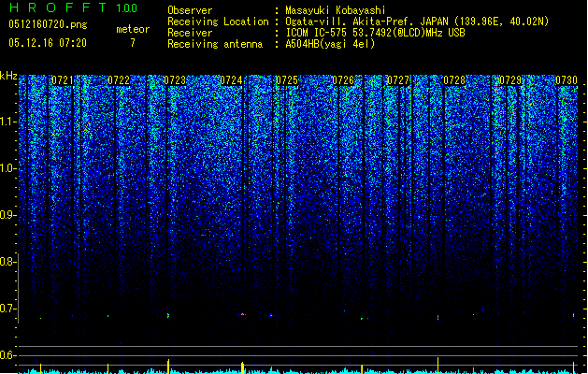Viewport: 588px width, 374px height.
Task: Click antenna value A504HB(yagi 4el)
Action: [x=330, y=44]
